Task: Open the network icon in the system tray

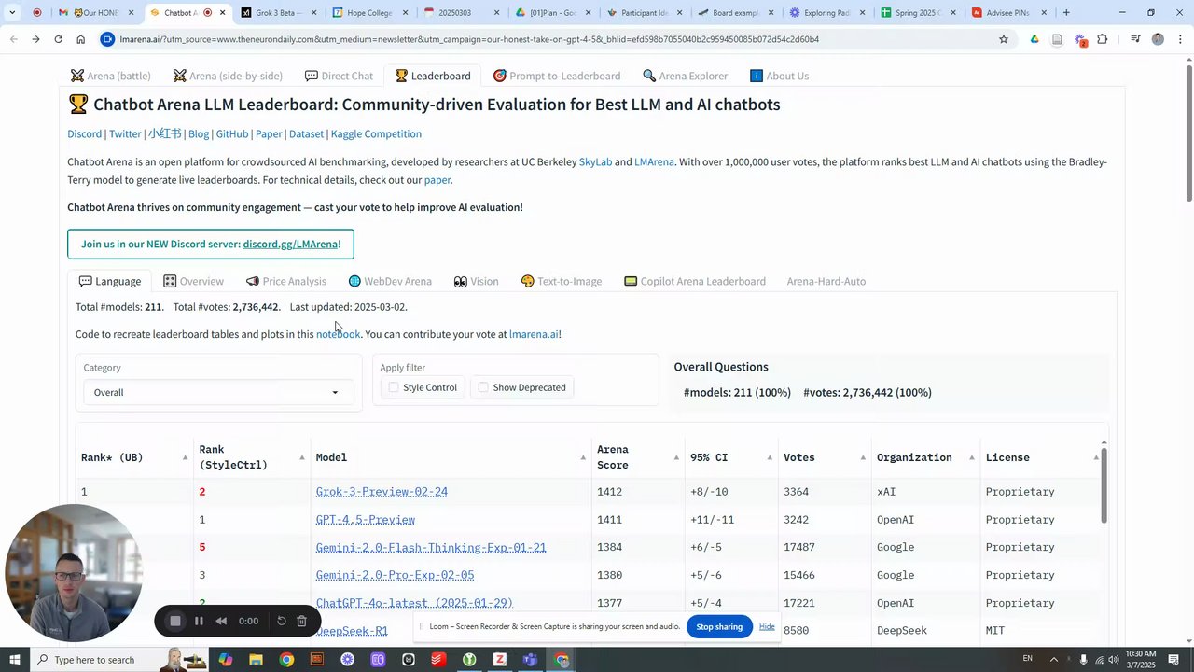Action: point(1098,660)
